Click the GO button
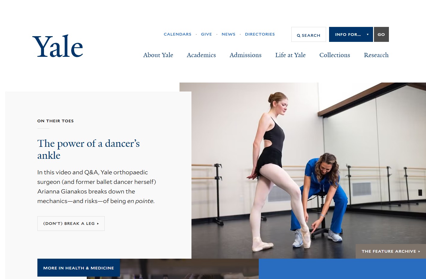The width and height of the screenshot is (426, 279). tap(381, 34)
